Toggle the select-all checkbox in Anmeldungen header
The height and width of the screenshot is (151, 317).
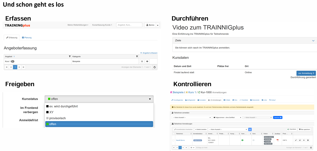point(174,134)
